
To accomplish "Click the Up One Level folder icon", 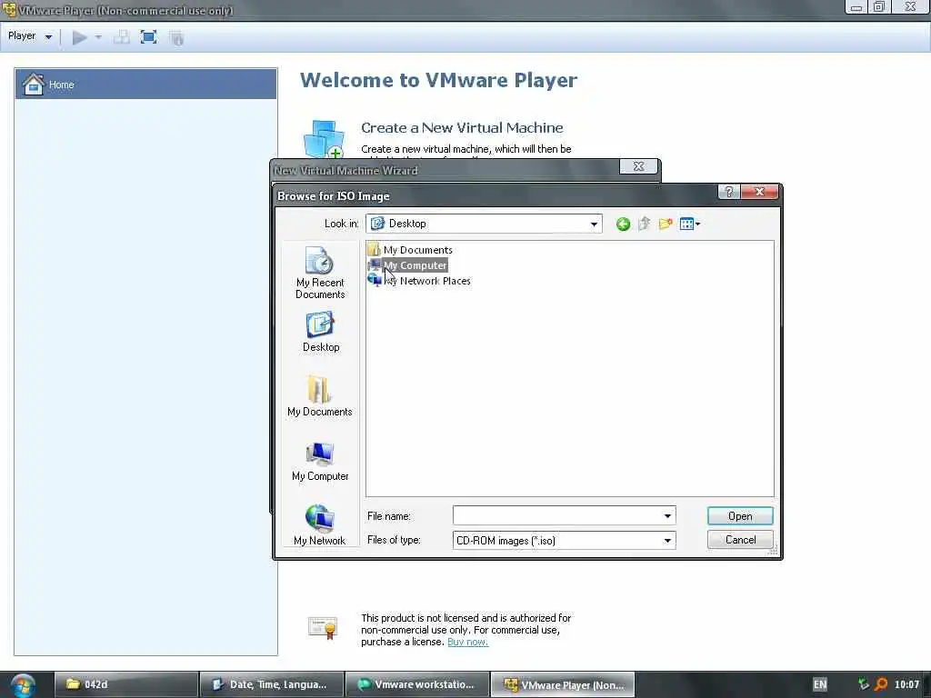I will coord(645,224).
